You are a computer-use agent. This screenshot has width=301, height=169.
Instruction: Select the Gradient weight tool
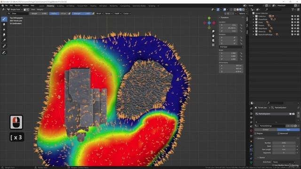4,40
